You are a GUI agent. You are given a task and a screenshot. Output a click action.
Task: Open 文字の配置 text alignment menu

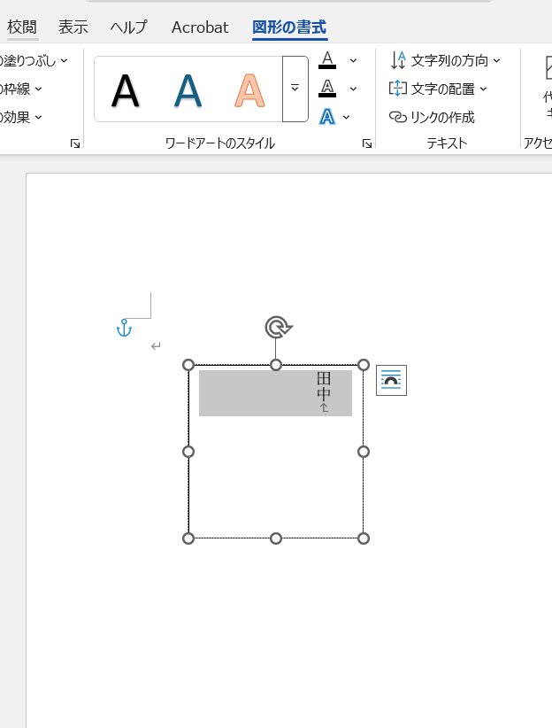pos(439,89)
